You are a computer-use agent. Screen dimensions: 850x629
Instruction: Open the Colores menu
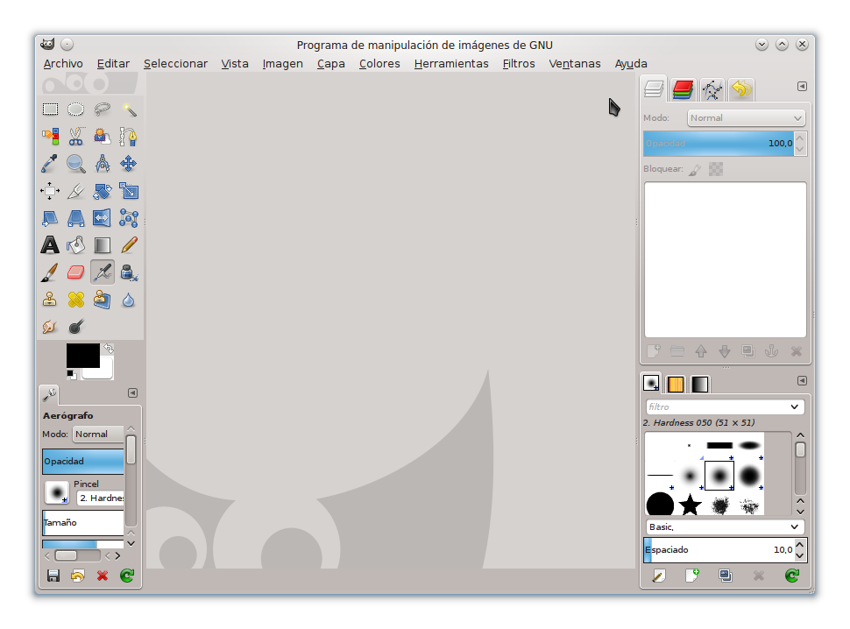379,64
